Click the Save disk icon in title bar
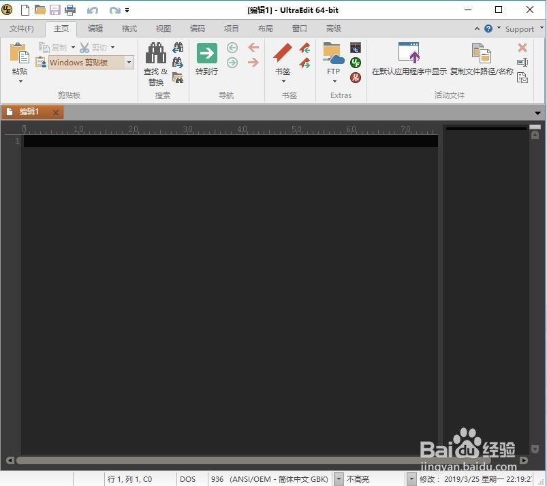The width and height of the screenshot is (547, 486). [54, 10]
